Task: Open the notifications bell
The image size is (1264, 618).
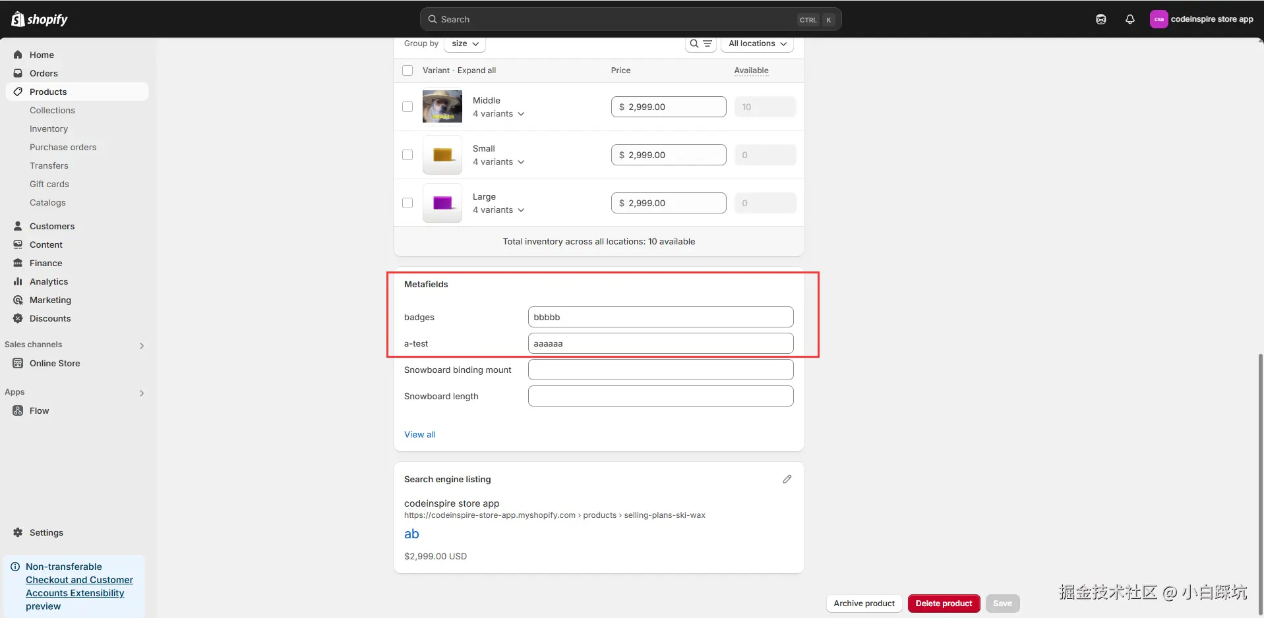Action: tap(1130, 19)
